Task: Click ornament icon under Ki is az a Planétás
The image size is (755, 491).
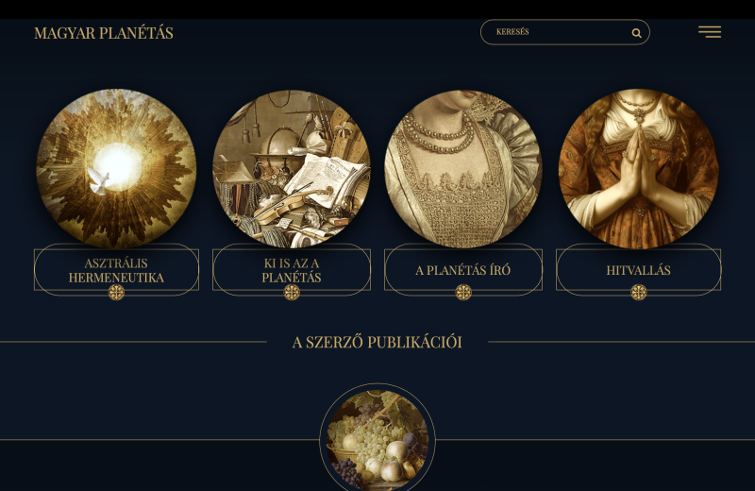Action: [x=292, y=292]
